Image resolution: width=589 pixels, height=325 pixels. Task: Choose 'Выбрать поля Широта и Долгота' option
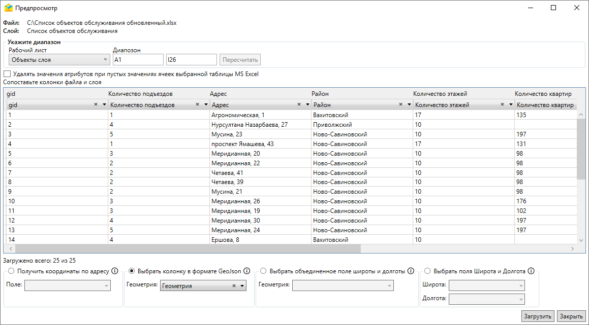pos(427,271)
